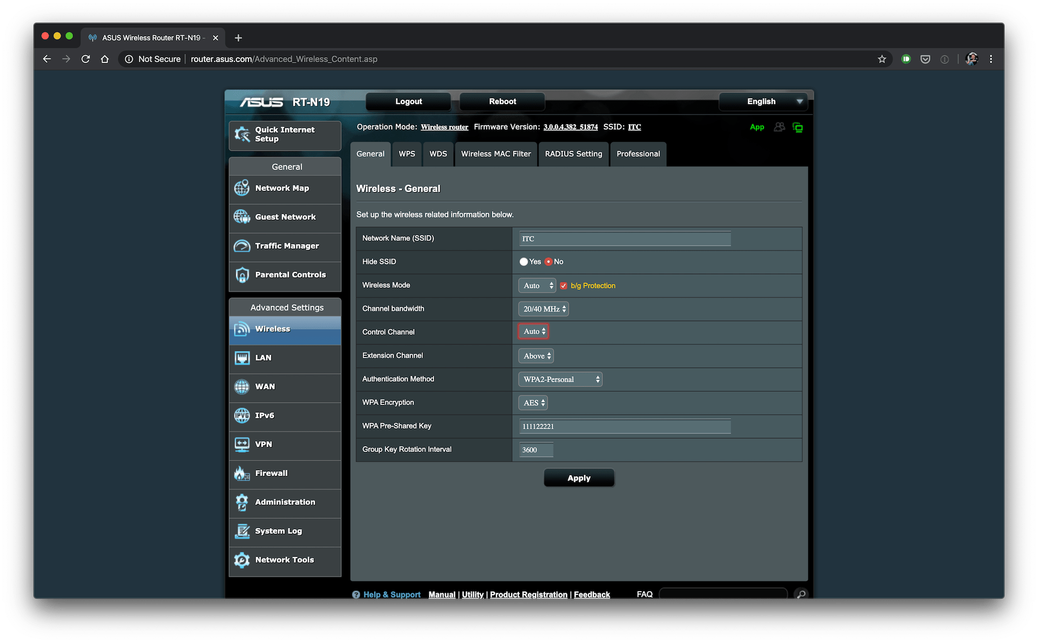Click the Administration gear icon
The height and width of the screenshot is (643, 1038).
(242, 502)
